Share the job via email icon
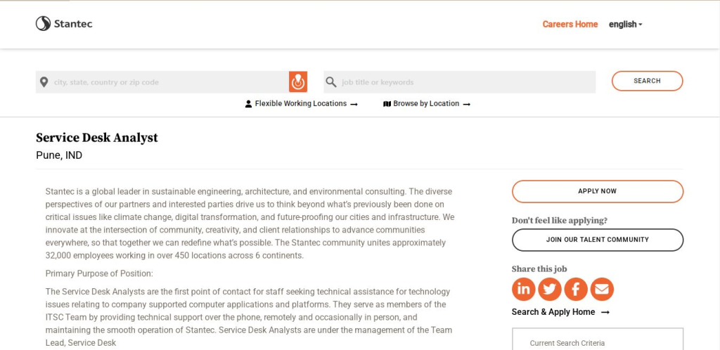 coord(602,289)
